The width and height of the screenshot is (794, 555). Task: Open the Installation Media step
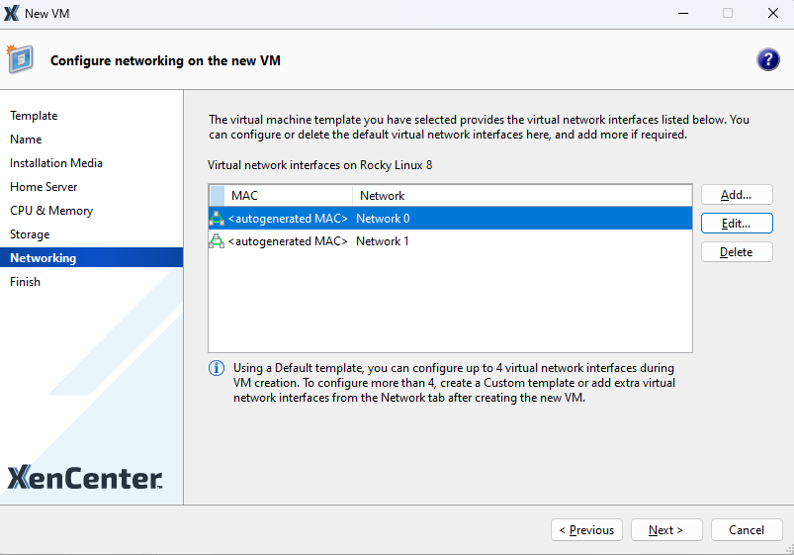[56, 163]
